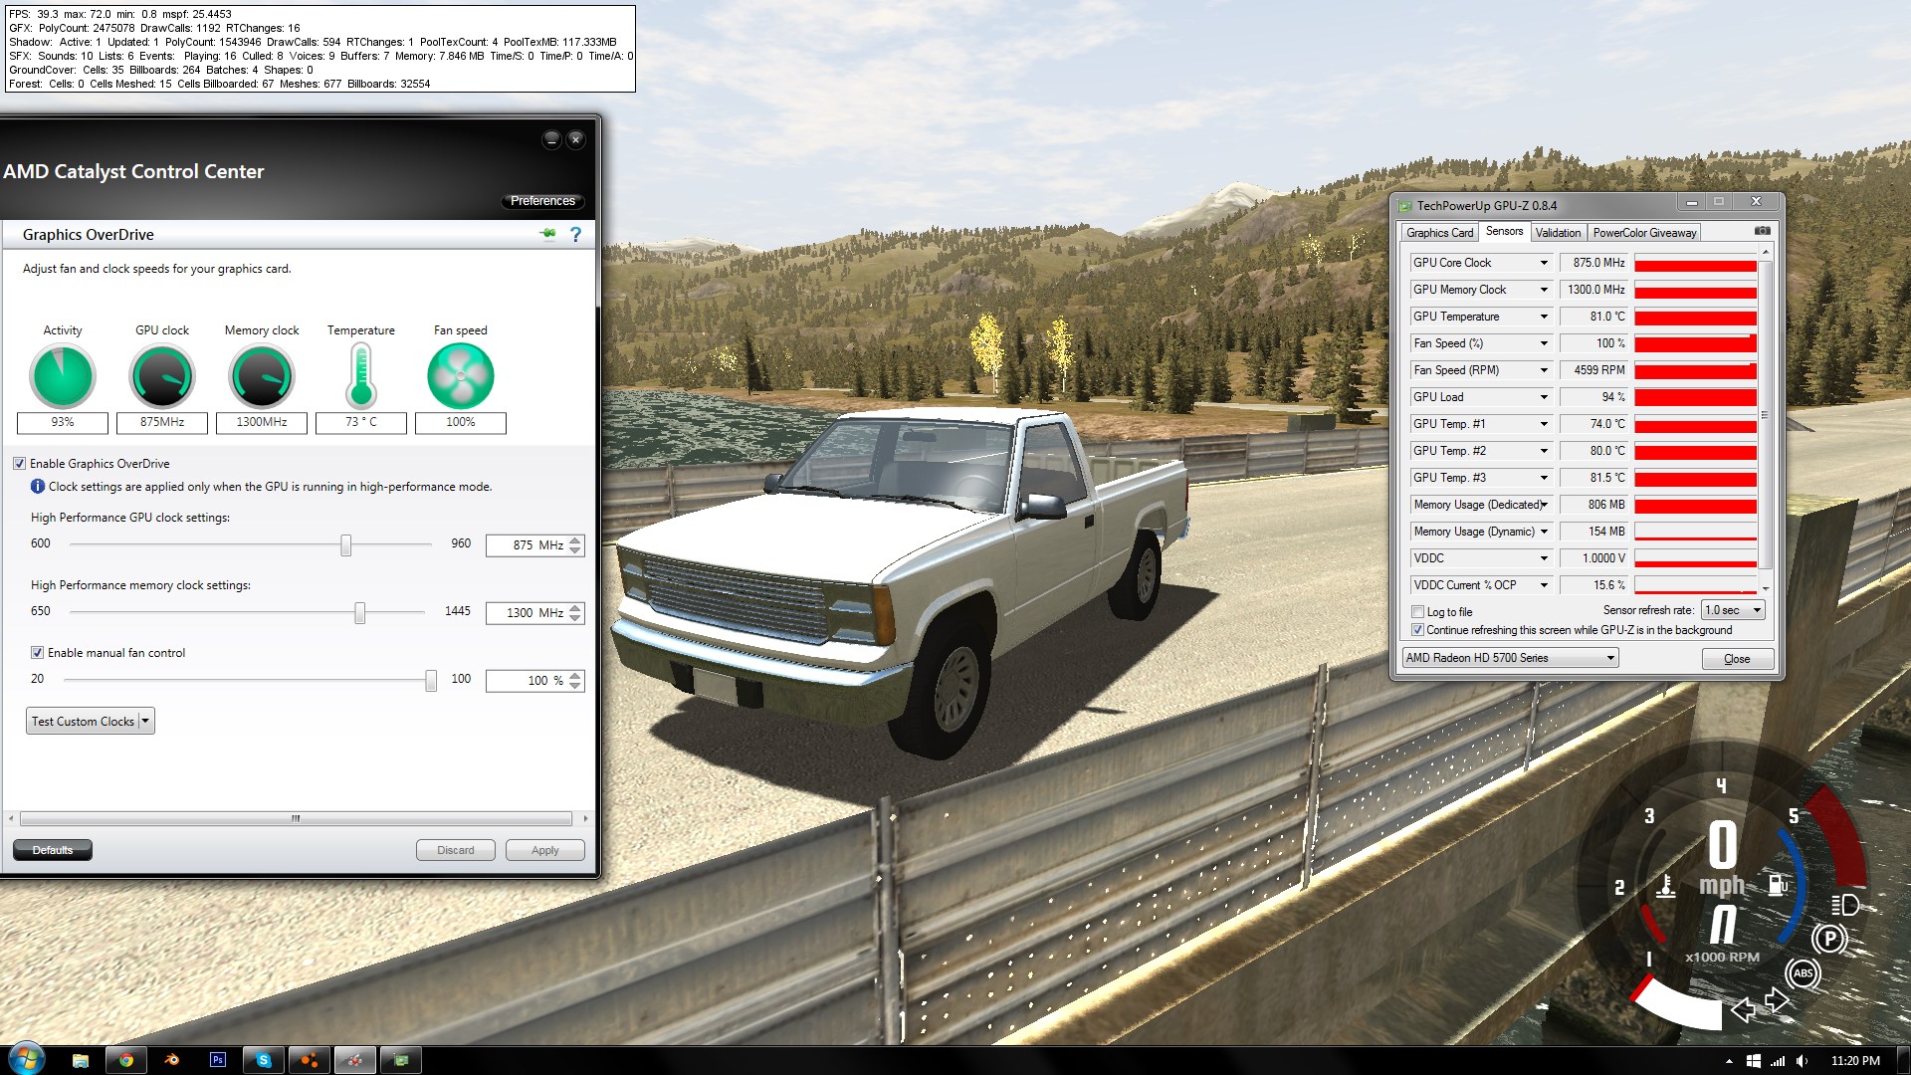The height and width of the screenshot is (1075, 1911).
Task: Click the GPU-Z sensors vertical scrollbar
Action: 1765,415
